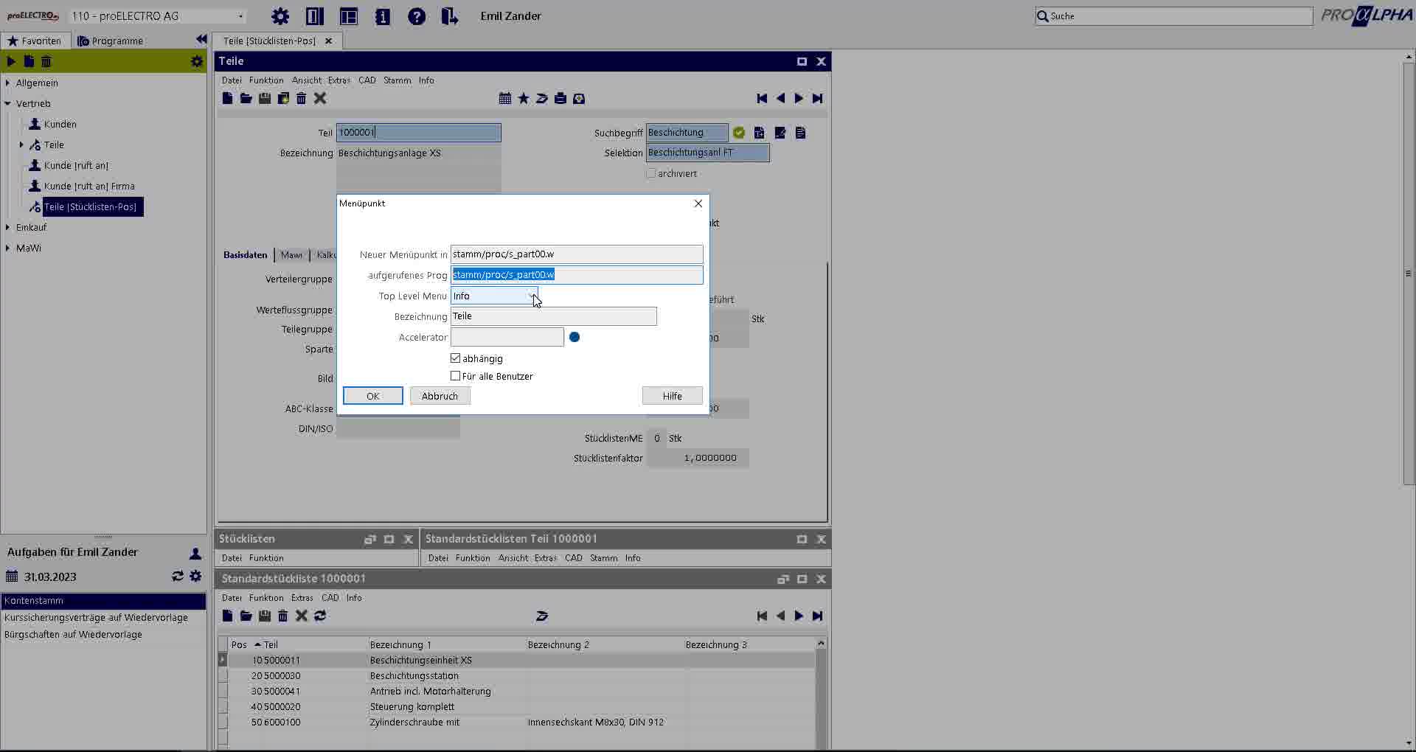Click Abbruch to cancel the dialog
1416x752 pixels.
440,396
